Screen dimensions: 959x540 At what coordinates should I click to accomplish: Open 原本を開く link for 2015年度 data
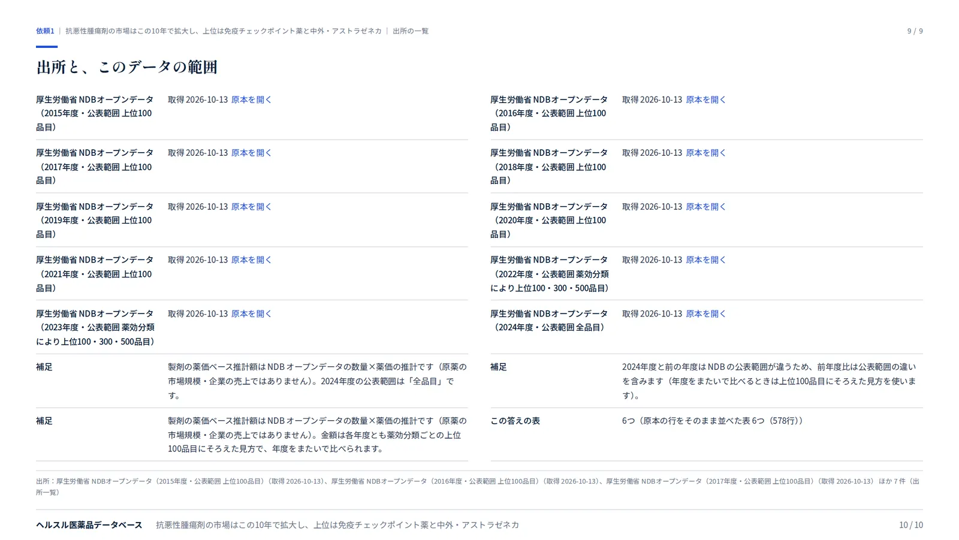[x=251, y=99]
